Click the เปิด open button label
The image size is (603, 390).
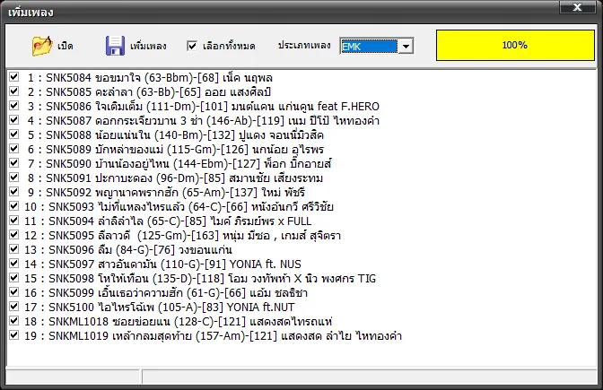tap(65, 46)
